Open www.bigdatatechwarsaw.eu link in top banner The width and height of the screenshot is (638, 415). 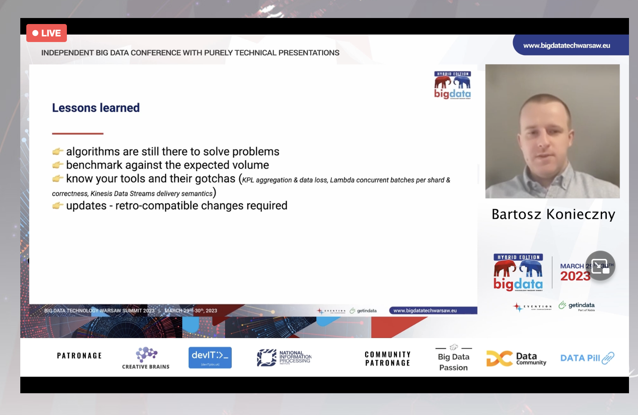pyautogui.click(x=567, y=45)
